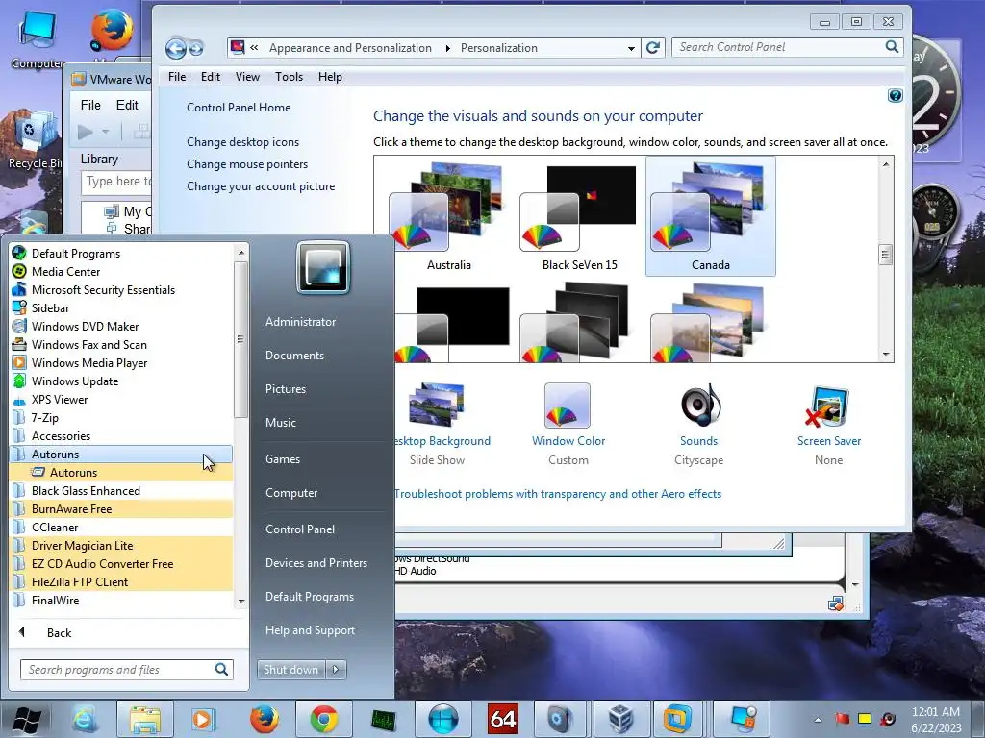985x738 pixels.
Task: Launch Media Center from program list
Action: pos(122,272)
